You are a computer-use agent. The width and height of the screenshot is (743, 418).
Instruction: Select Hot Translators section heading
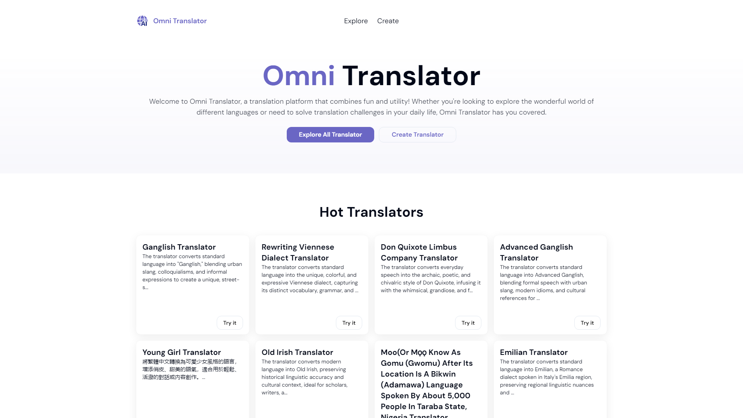[x=371, y=212]
